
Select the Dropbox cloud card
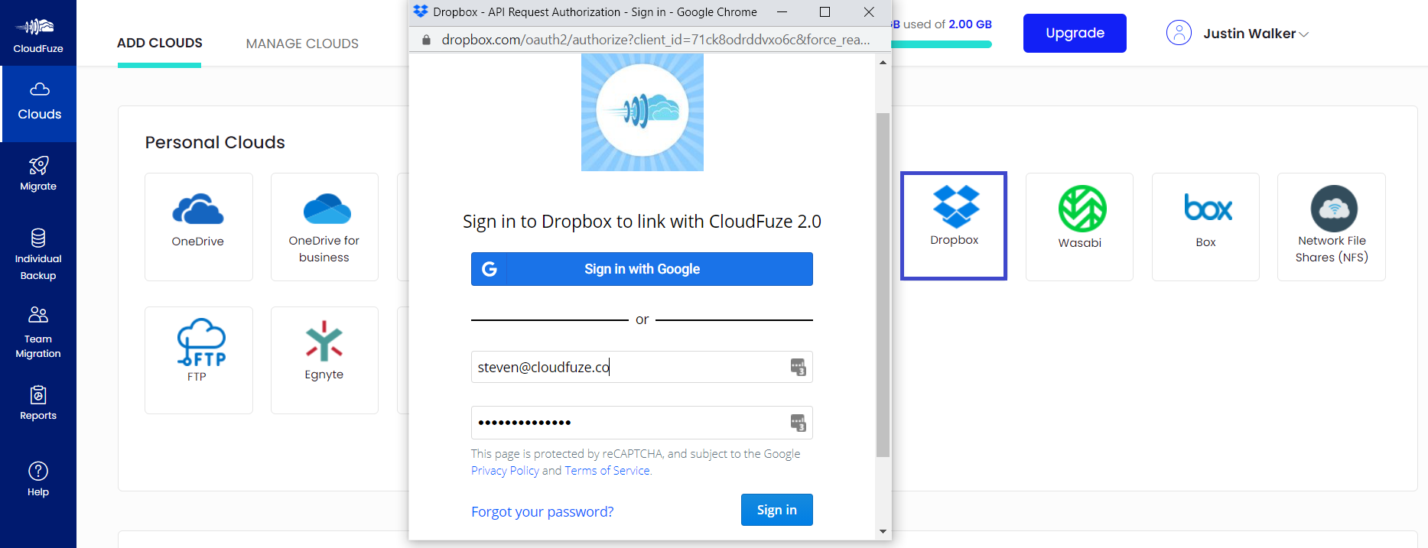954,225
